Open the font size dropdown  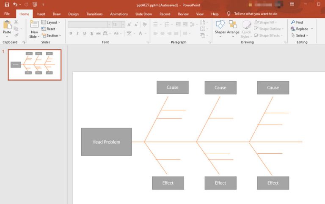[123, 24]
